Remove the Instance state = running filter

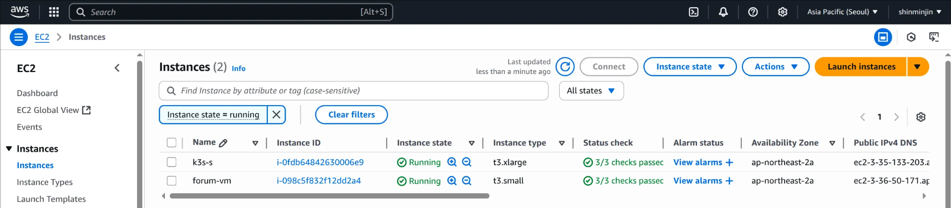(x=276, y=115)
